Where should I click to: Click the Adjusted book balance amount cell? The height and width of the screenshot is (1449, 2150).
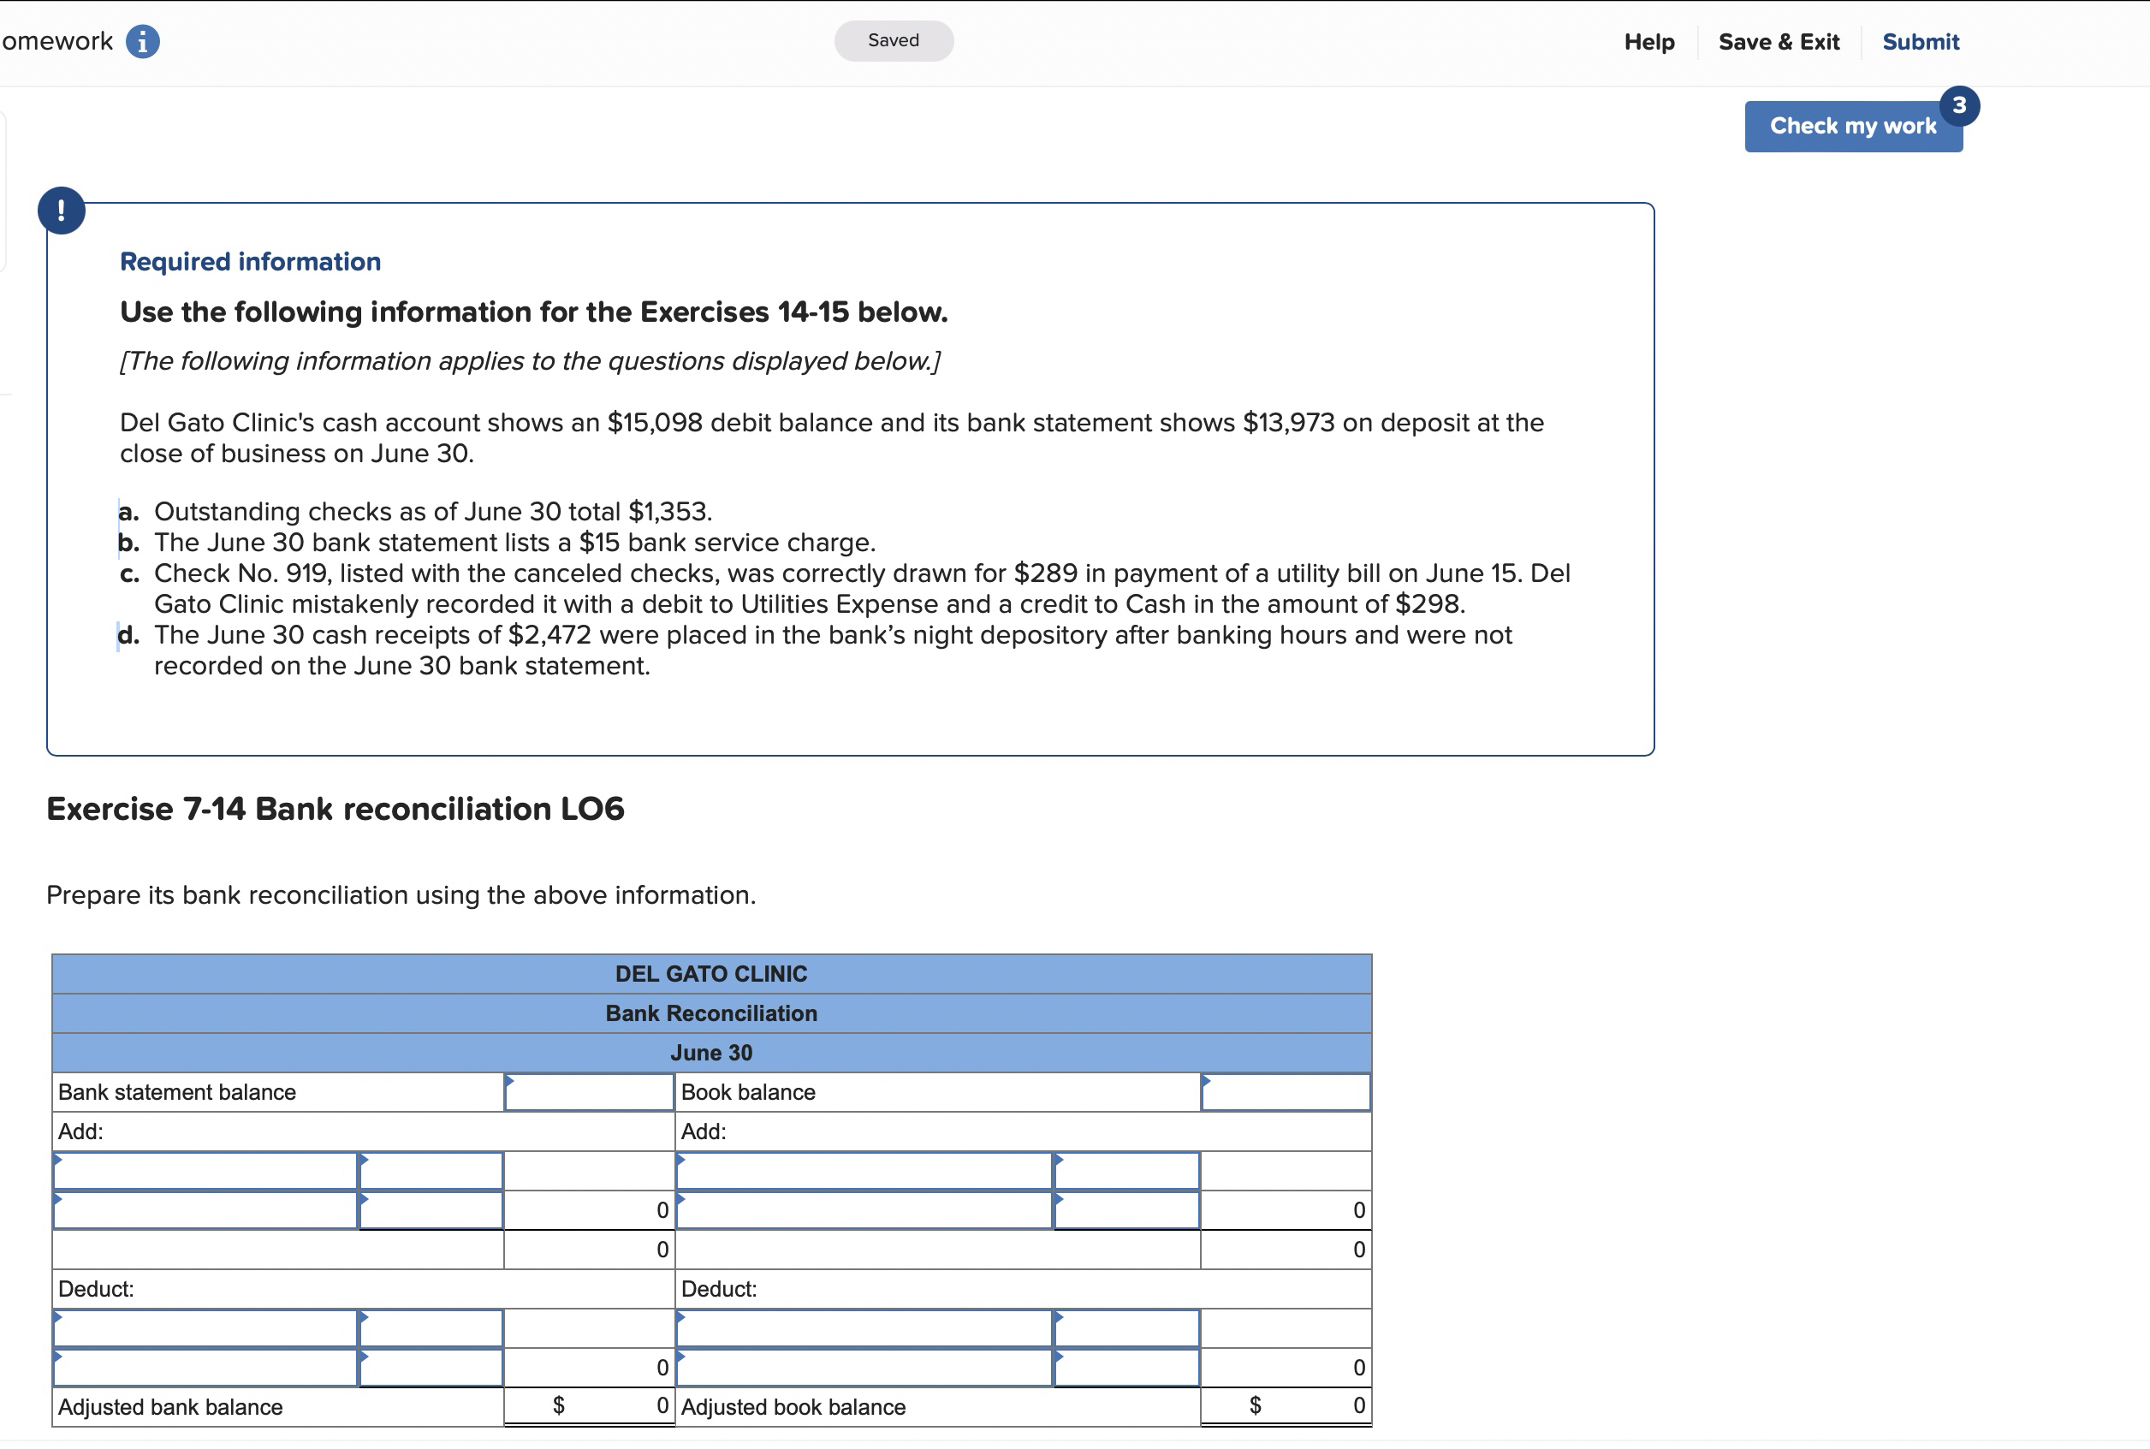pyautogui.click(x=1287, y=1405)
